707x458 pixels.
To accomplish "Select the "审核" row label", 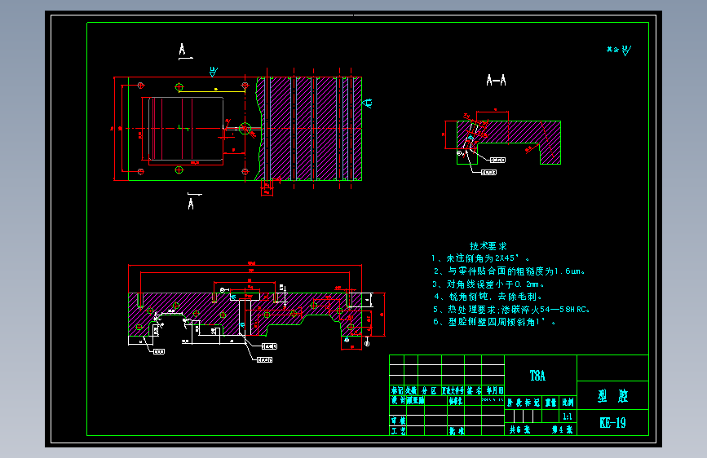I will (x=398, y=421).
